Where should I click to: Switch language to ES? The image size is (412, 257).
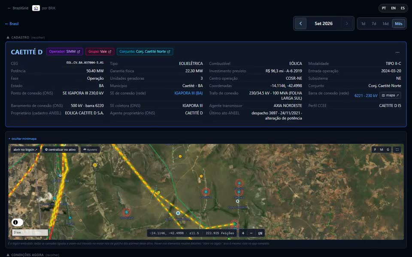[x=403, y=8]
